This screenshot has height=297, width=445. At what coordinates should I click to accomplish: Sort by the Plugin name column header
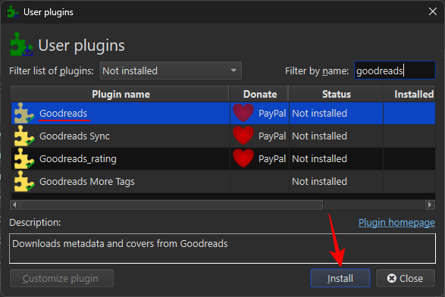coord(120,94)
